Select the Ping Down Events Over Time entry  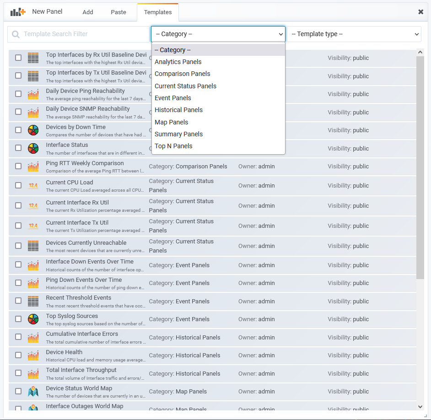click(84, 280)
